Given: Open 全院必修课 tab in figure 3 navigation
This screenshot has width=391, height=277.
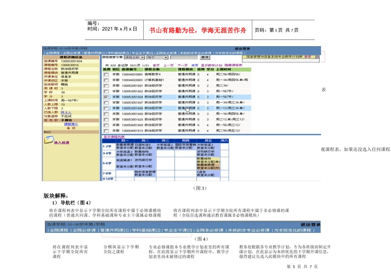Looking at the screenshot, I should (72, 53).
